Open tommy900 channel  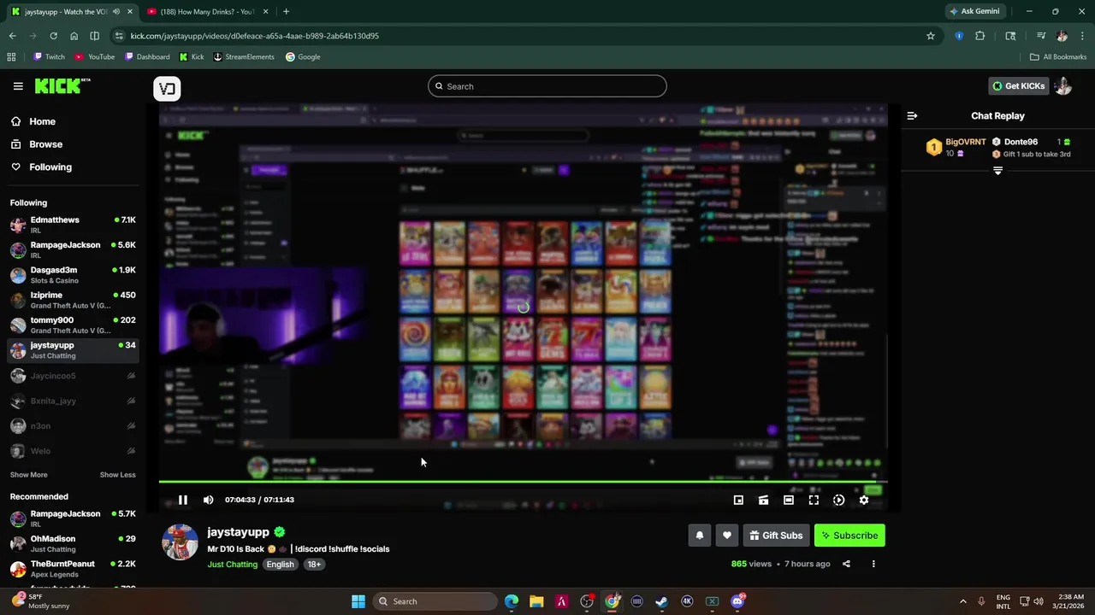pos(73,325)
